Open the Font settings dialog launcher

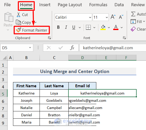(124, 38)
